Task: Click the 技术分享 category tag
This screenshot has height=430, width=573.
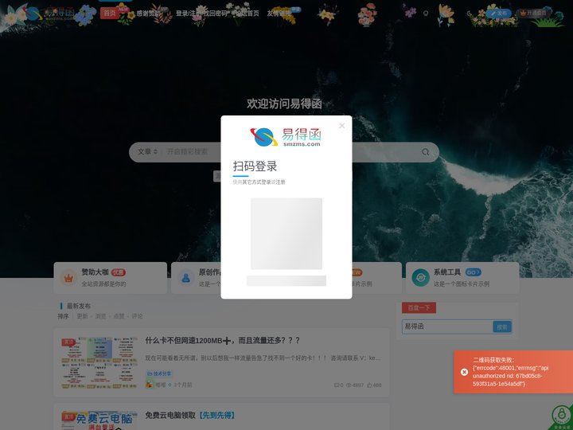Action: [x=159, y=373]
